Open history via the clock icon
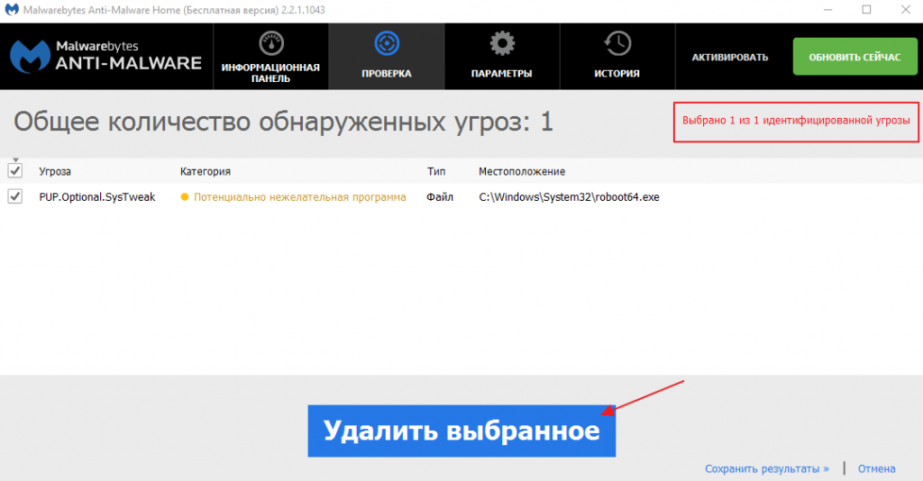This screenshot has height=481, width=923. (617, 43)
